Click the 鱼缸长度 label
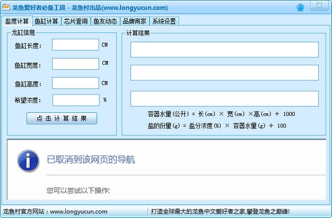This screenshot has height=218, width=332. (x=28, y=46)
